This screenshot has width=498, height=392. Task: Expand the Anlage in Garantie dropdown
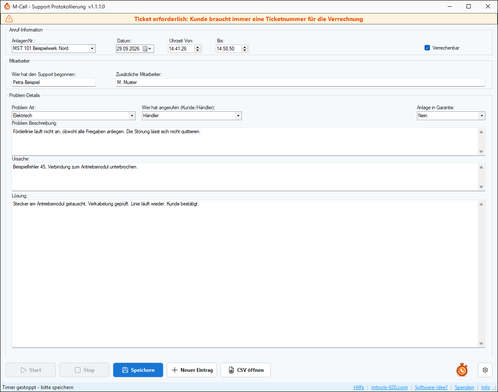tap(482, 116)
